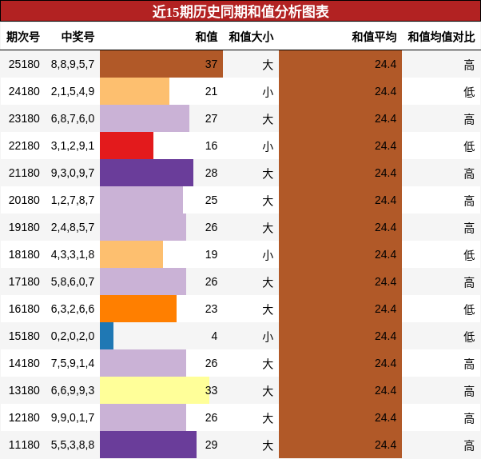Select period number 25180
The height and width of the screenshot is (459, 481).
coord(24,64)
